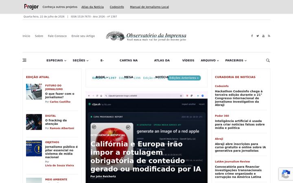Read 'Abraji abre inscrições' news item
The image size is (293, 183).
241,147
